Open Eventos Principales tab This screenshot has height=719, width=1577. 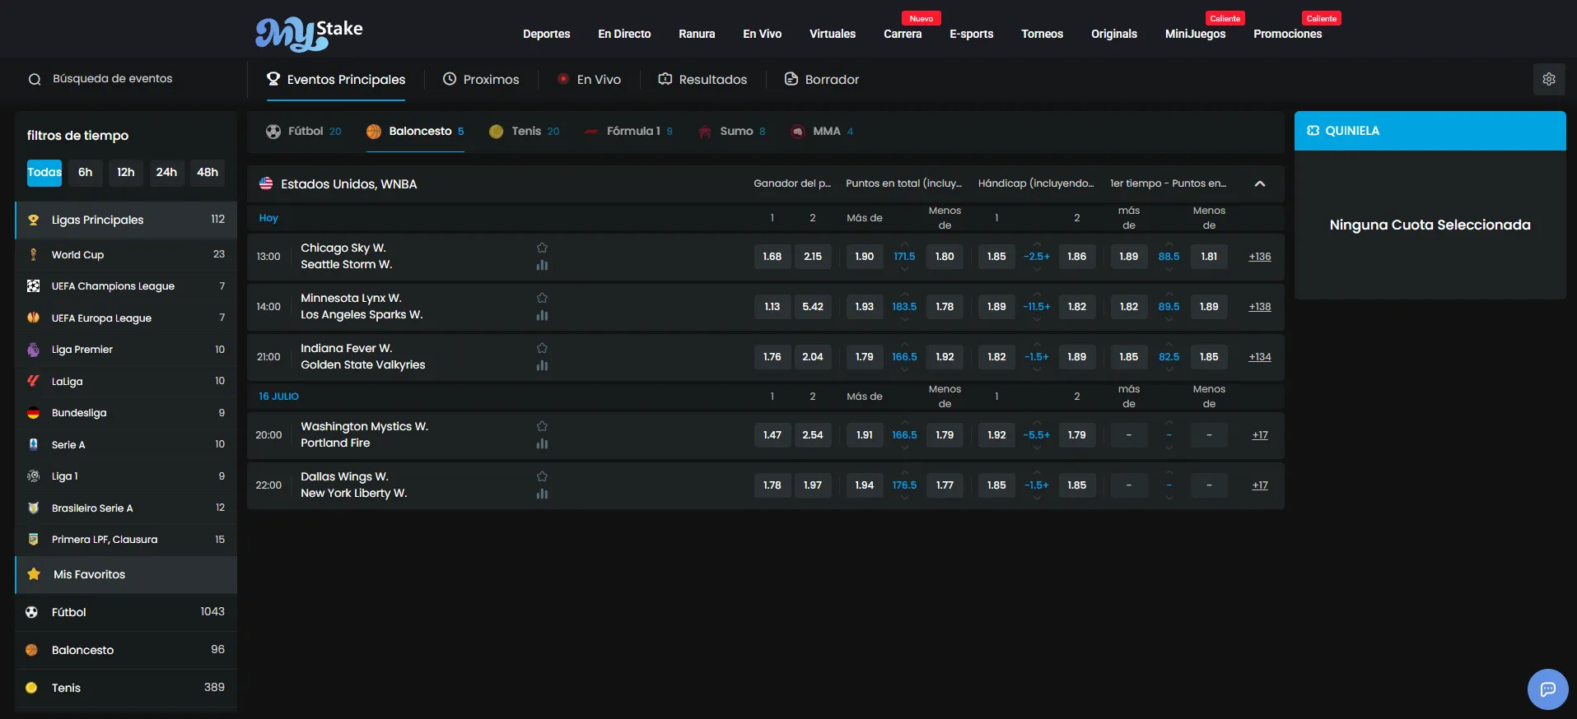point(336,79)
